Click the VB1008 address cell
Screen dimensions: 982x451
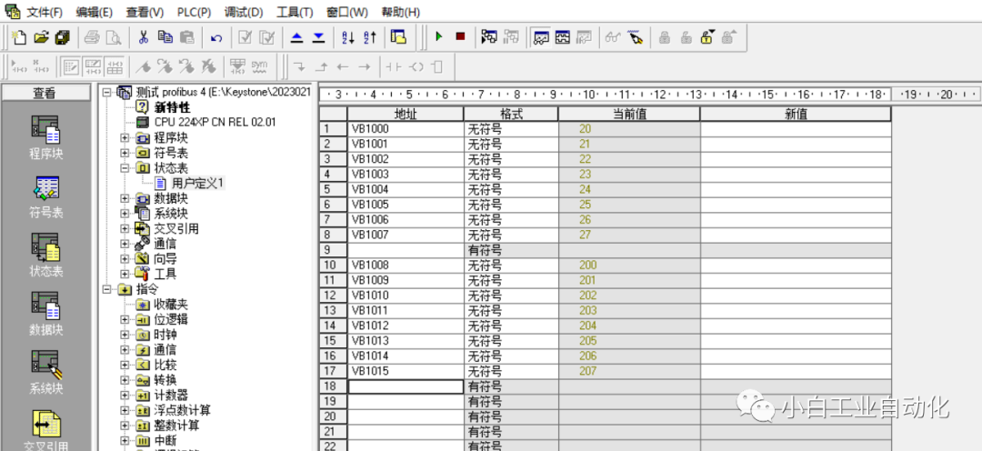pyautogui.click(x=406, y=265)
